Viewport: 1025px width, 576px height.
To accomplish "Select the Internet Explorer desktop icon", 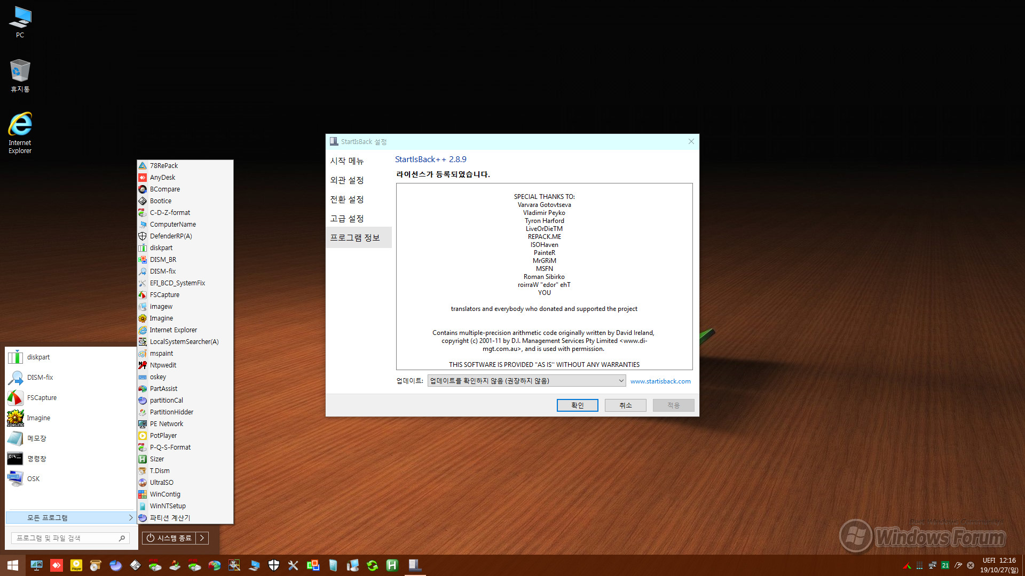I will coord(20,133).
